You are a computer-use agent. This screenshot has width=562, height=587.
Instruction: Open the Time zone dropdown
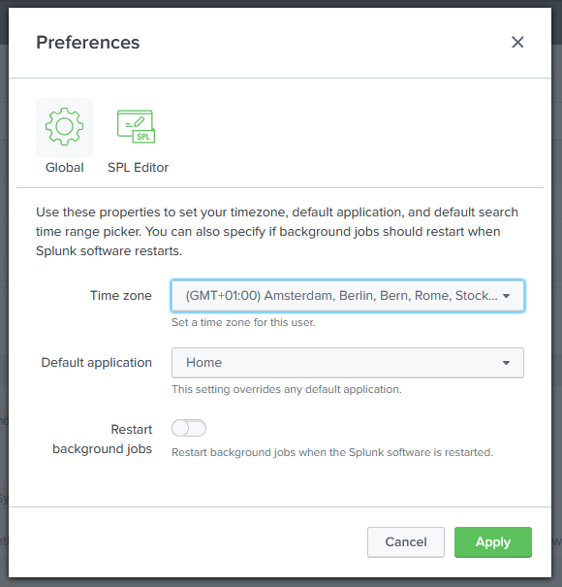(348, 296)
